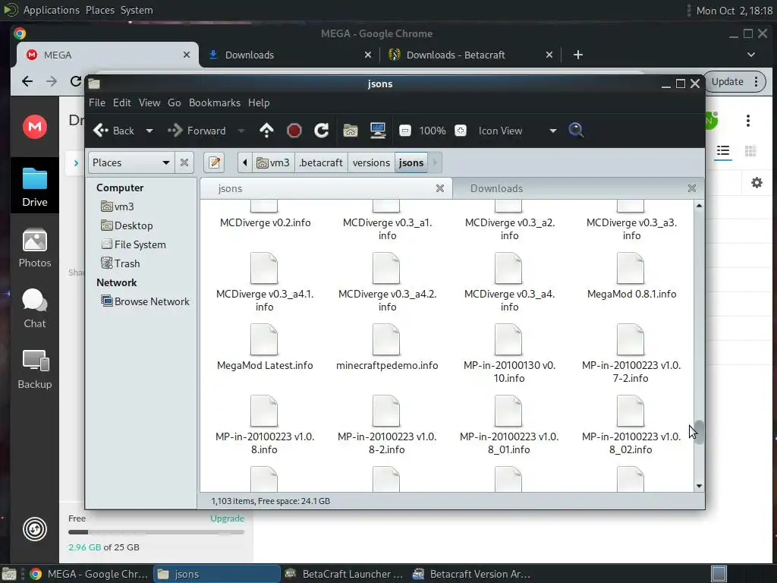Open Help menu
Viewport: 777px width, 583px height.
[x=259, y=102]
